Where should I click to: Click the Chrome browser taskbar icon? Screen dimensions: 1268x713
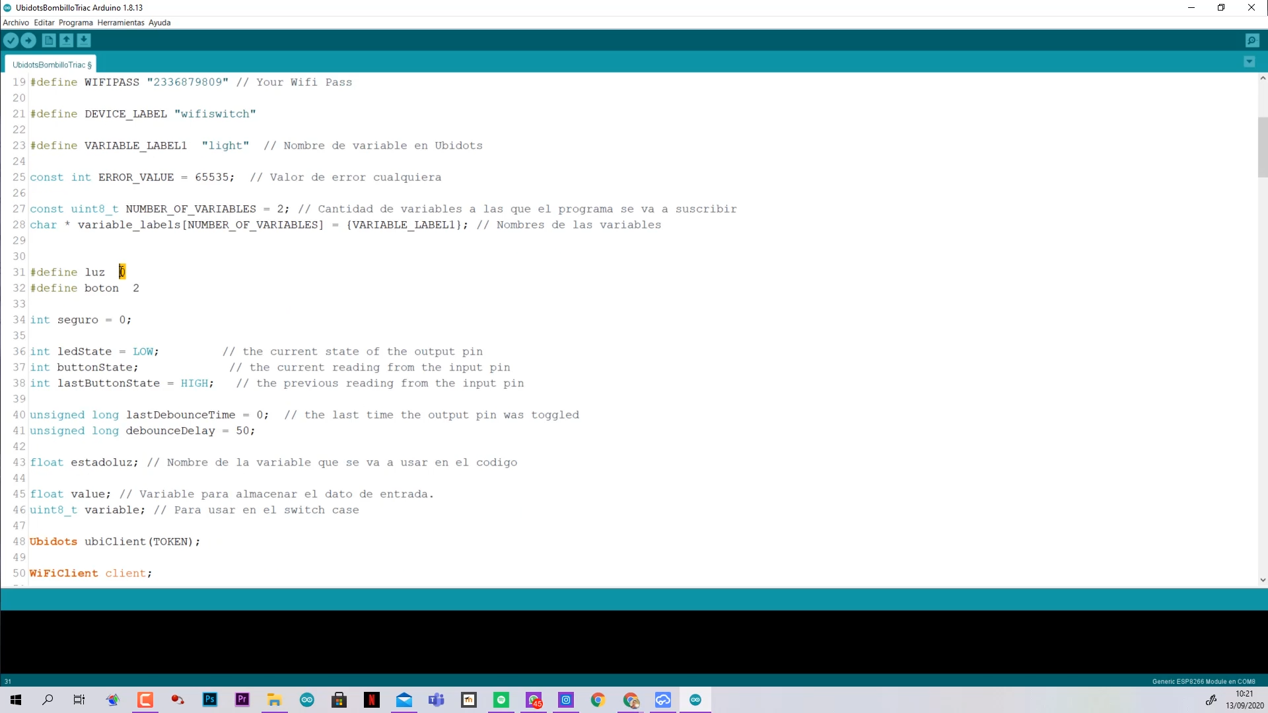tap(600, 700)
